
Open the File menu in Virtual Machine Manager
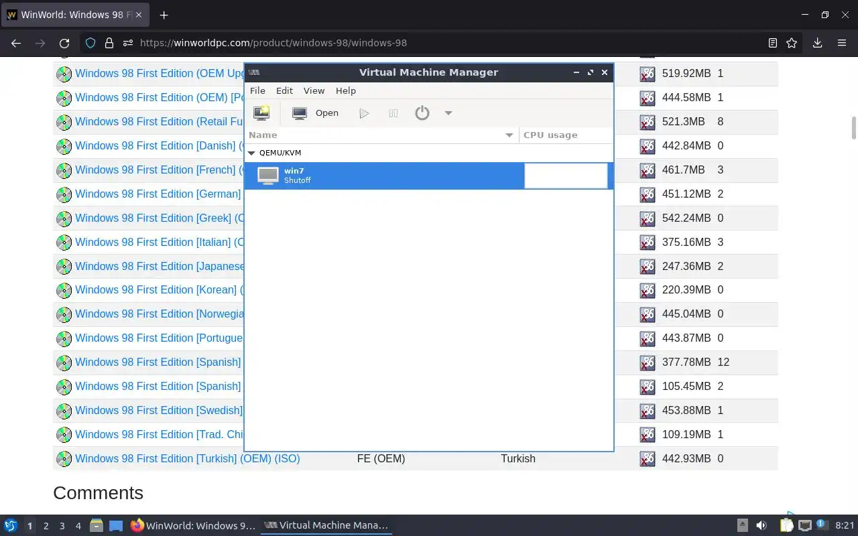tap(257, 90)
